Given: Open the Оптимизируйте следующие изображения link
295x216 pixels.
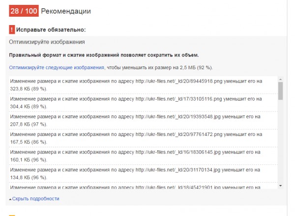Looking at the screenshot, I should (x=57, y=67).
